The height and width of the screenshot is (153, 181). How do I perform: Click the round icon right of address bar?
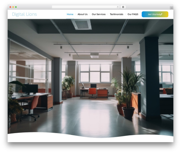point(123,7)
